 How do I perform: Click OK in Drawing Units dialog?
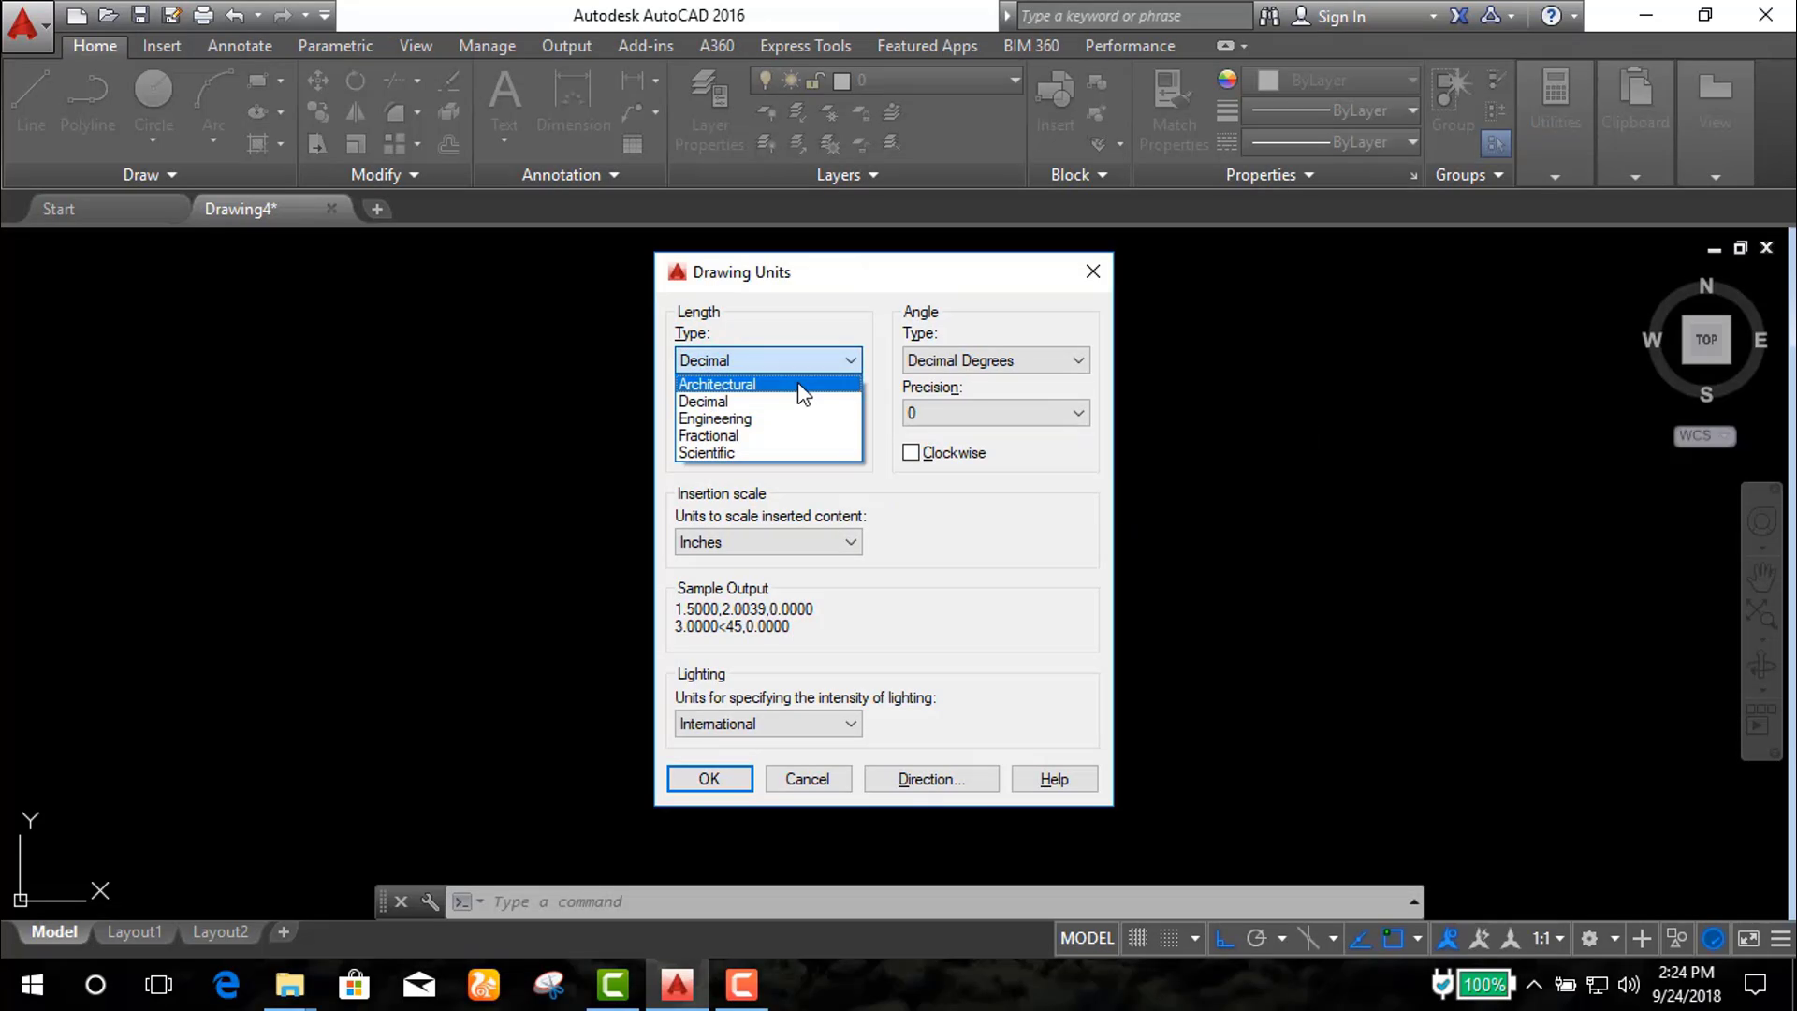click(x=709, y=779)
